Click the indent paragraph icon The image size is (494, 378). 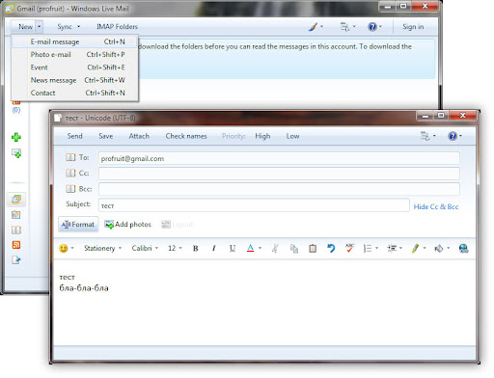392,248
